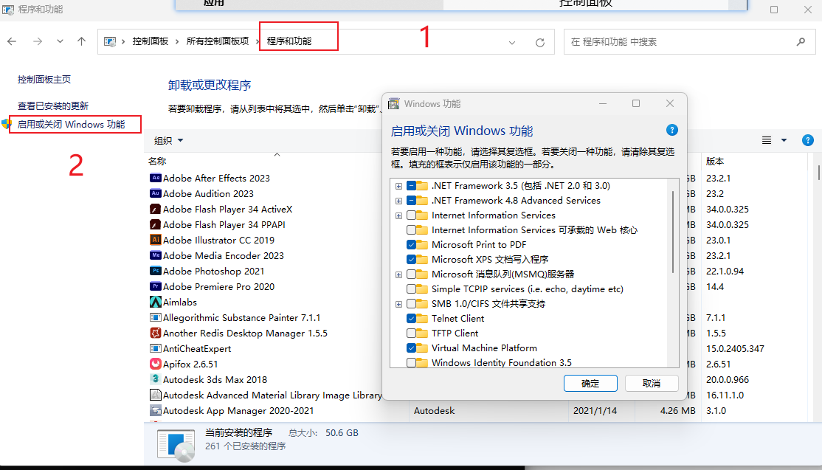Go back with the left arrow

coord(12,41)
